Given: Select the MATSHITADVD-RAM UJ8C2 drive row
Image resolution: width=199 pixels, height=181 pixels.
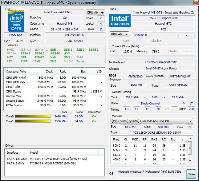Looking at the screenshot, I should (54, 159).
